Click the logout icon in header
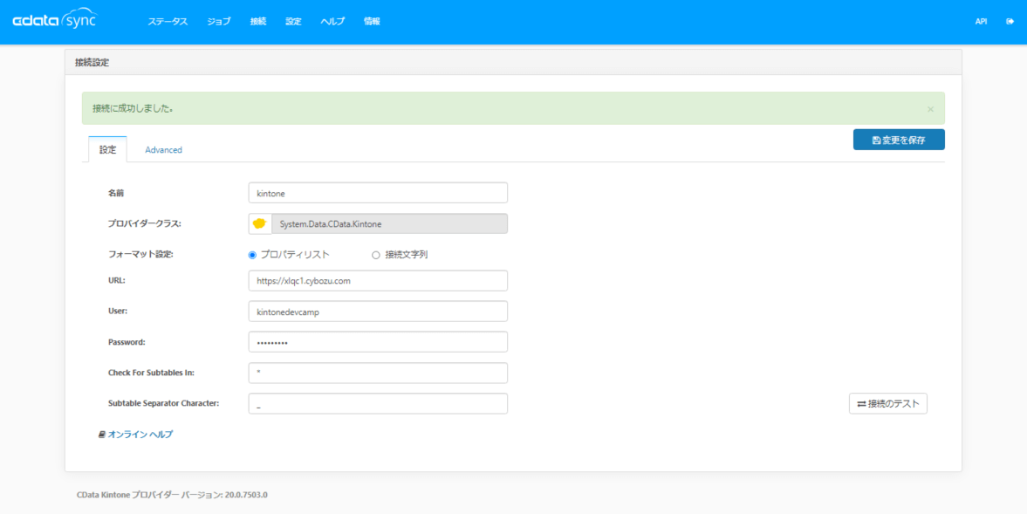 pos(1010,22)
